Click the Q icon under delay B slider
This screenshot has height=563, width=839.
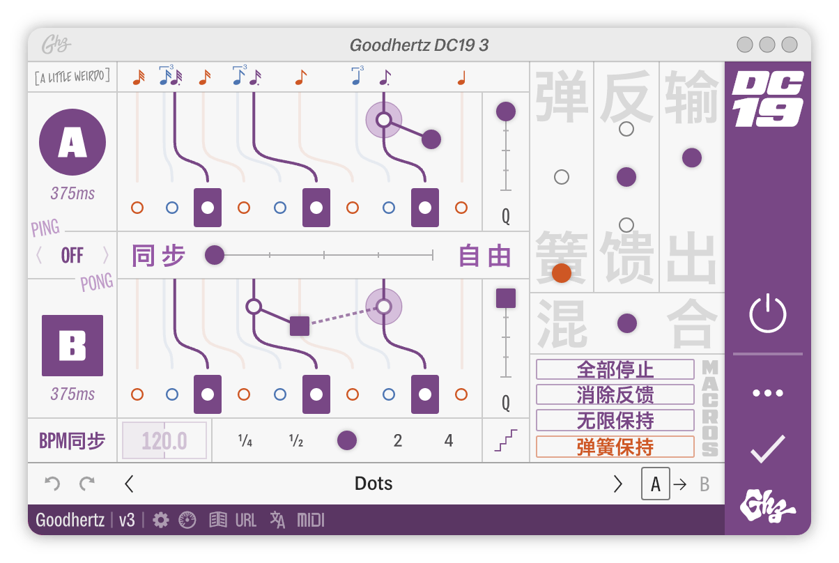[x=506, y=403]
